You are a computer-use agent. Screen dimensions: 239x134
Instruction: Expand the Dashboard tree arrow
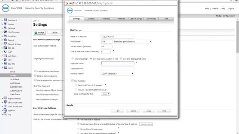point(2,20)
